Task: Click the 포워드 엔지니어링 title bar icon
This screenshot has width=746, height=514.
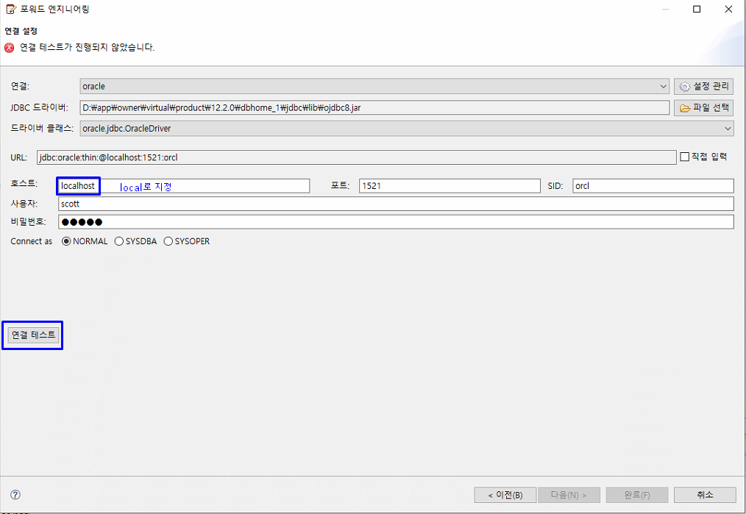Action: pyautogui.click(x=10, y=9)
